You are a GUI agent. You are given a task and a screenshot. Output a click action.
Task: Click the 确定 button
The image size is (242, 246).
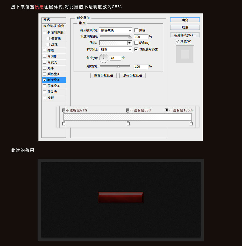pos(185,20)
